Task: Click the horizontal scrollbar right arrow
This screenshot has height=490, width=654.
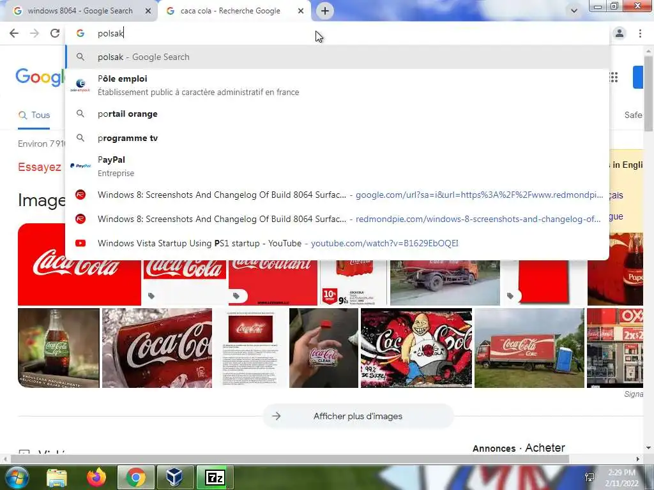Action: [638, 459]
